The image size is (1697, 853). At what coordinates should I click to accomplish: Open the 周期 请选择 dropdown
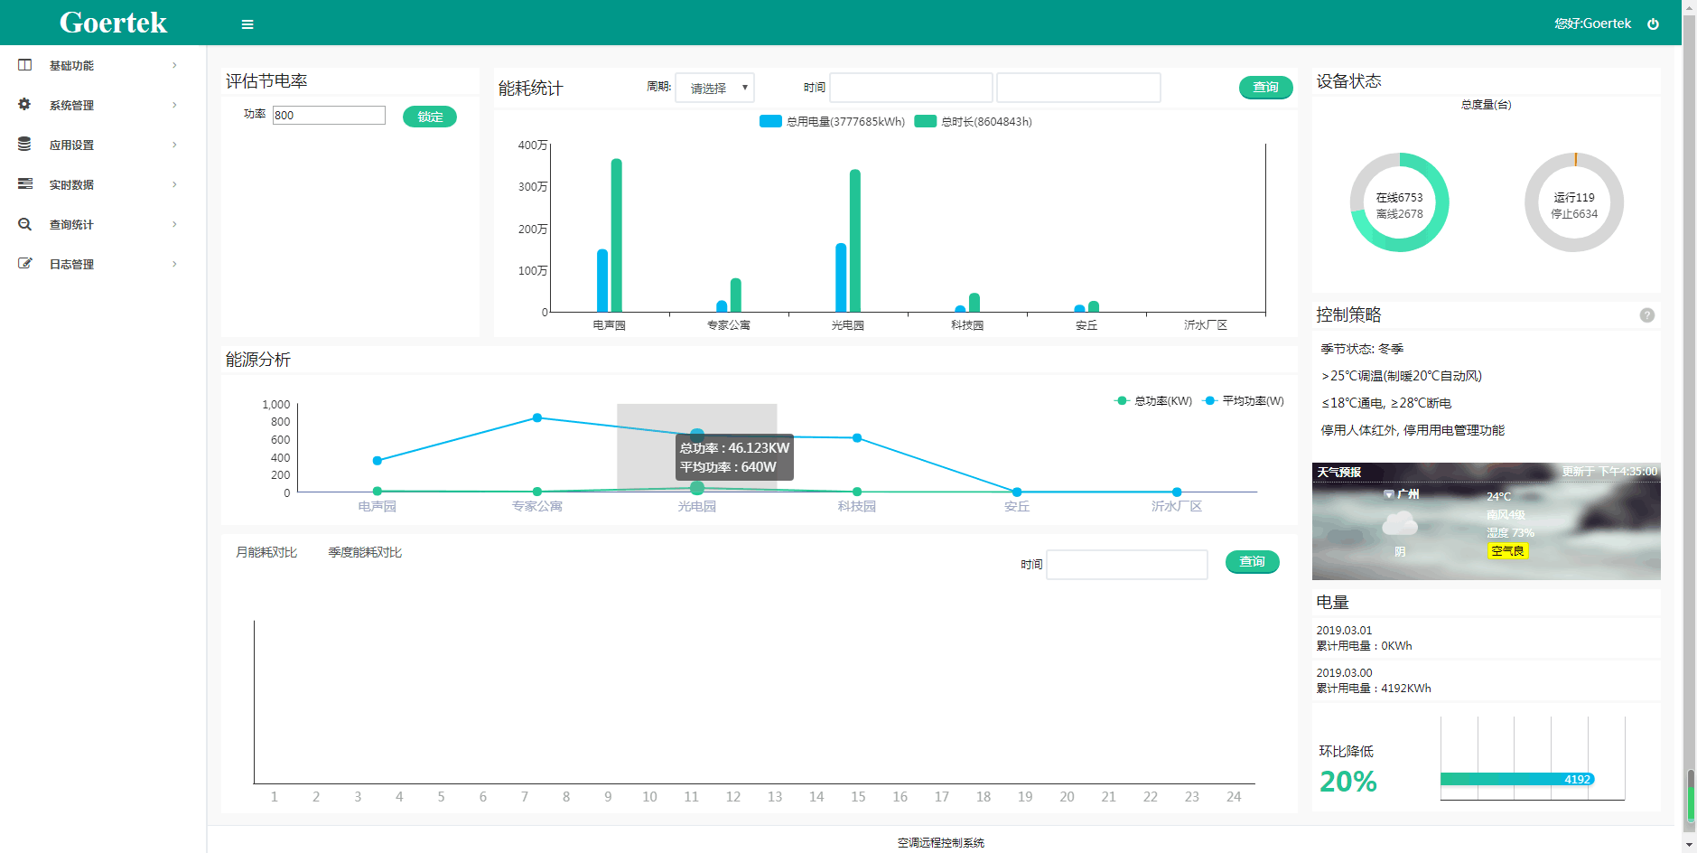pos(714,88)
